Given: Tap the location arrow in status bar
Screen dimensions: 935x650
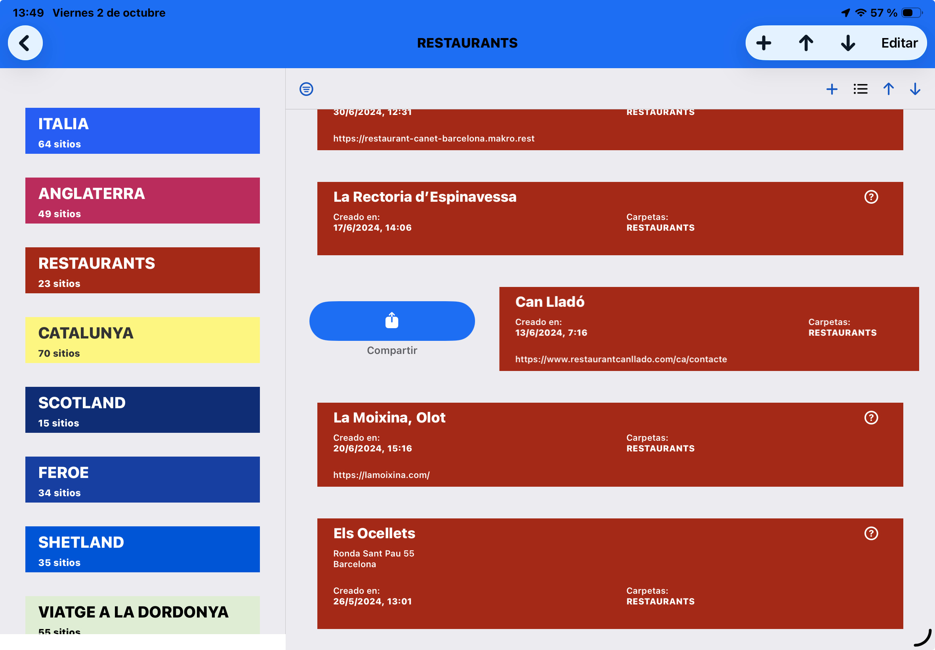Looking at the screenshot, I should pyautogui.click(x=845, y=13).
